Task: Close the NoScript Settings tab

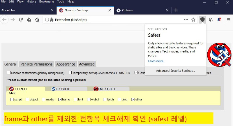Action: [110, 10]
